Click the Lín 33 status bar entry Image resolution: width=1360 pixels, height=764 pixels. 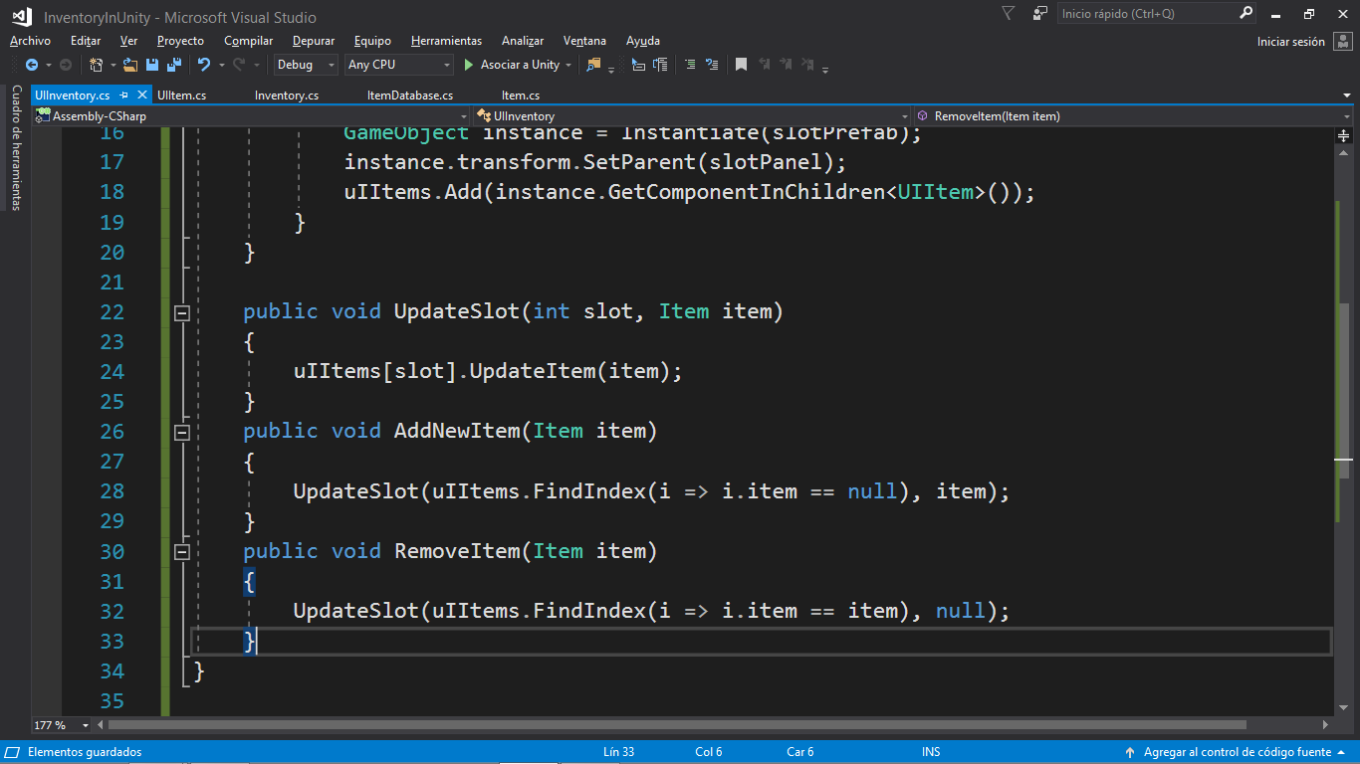[618, 753]
